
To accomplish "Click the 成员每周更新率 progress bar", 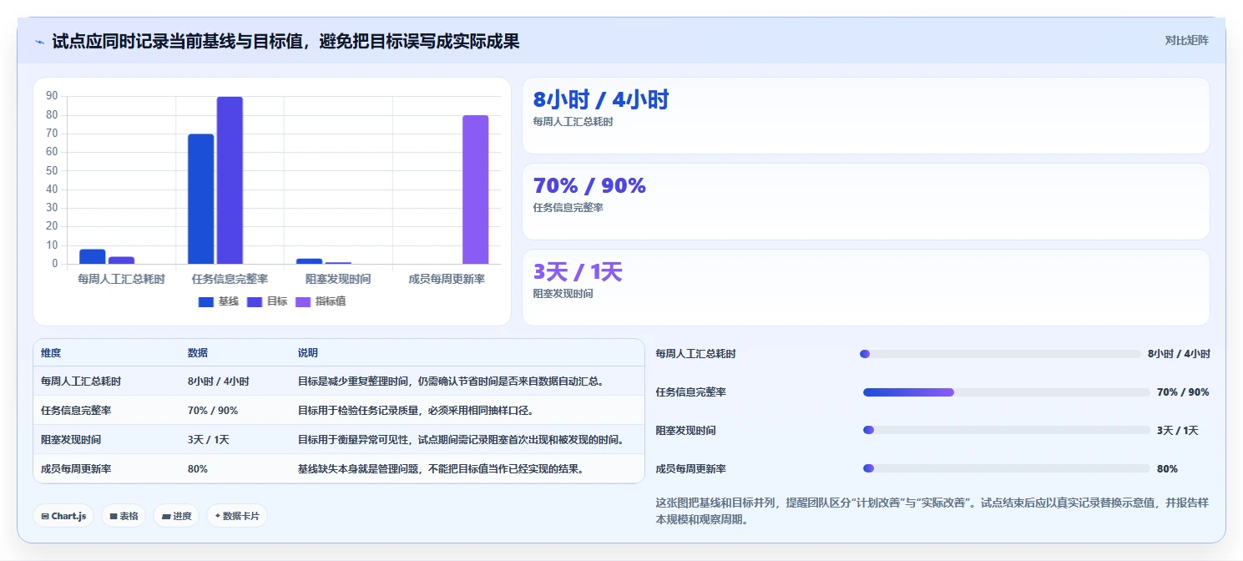I will coord(1007,469).
